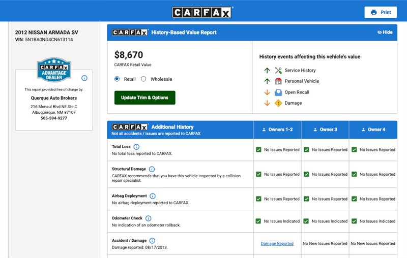Click the Service History wrench icon
This screenshot has width=407, height=258.
(x=278, y=70)
